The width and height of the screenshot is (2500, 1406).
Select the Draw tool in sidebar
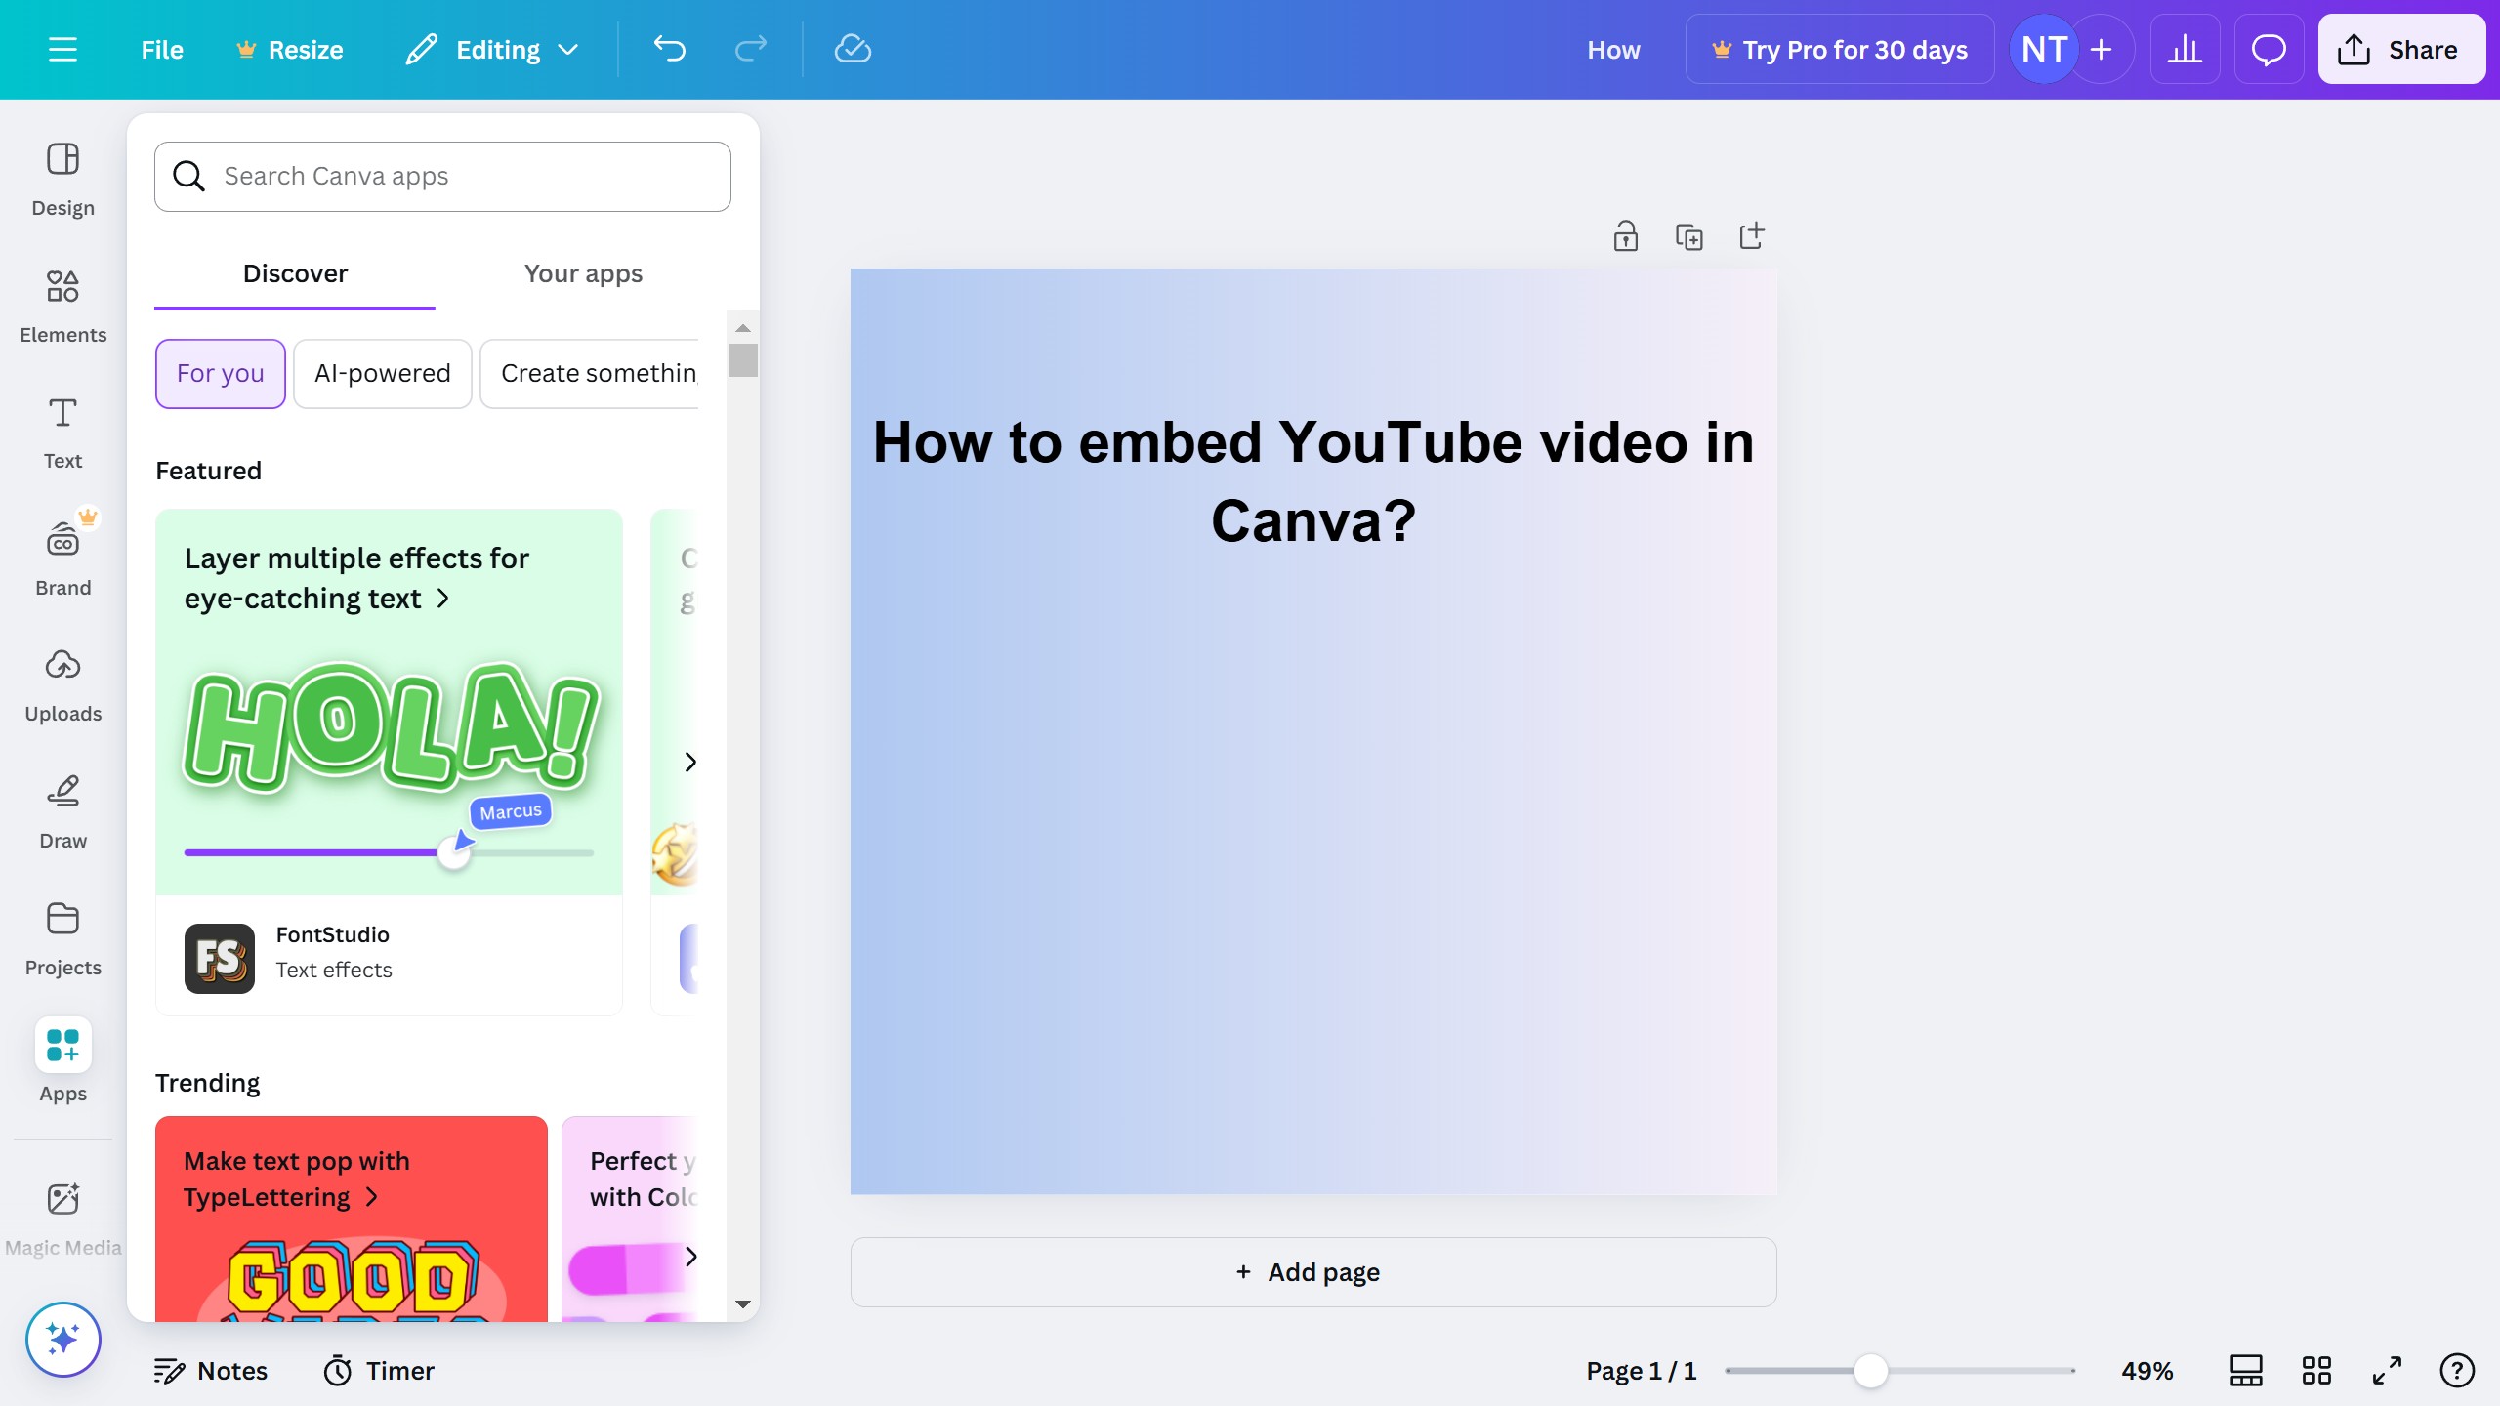click(62, 811)
